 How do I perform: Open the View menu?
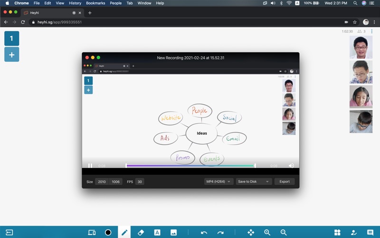(60, 3)
